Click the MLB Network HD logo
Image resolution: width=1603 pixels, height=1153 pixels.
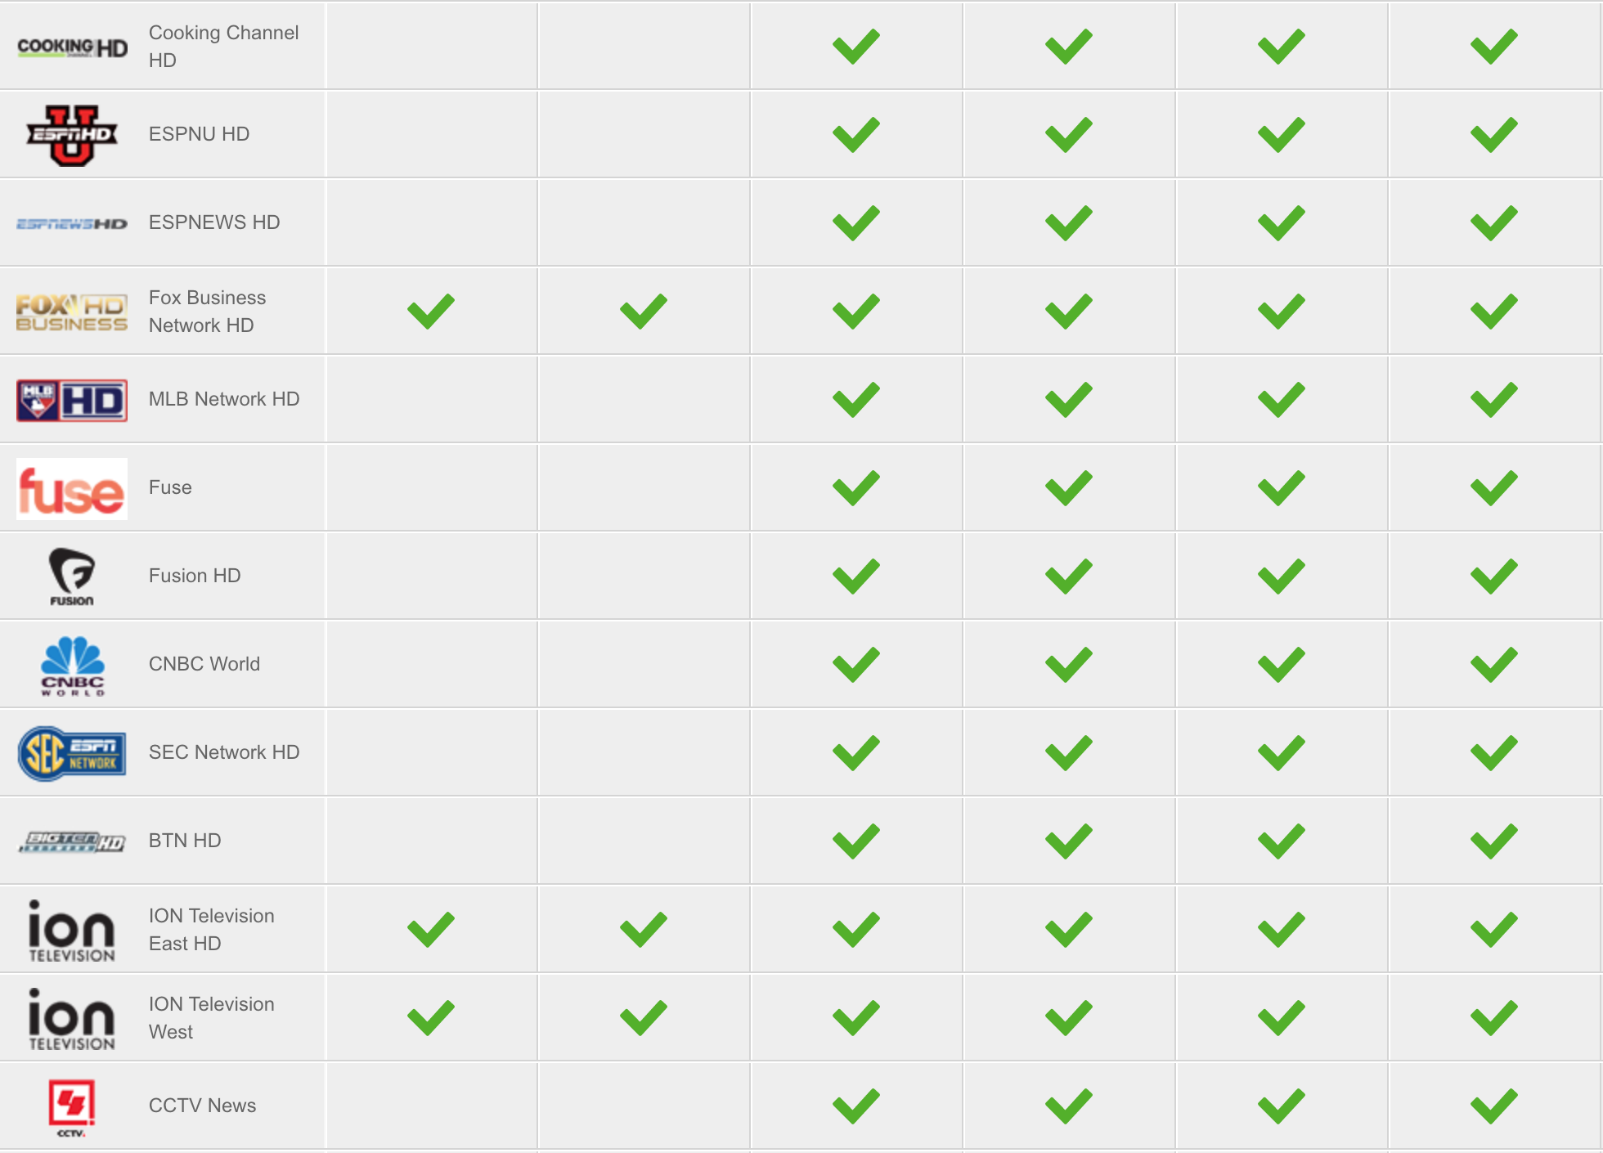tap(72, 401)
